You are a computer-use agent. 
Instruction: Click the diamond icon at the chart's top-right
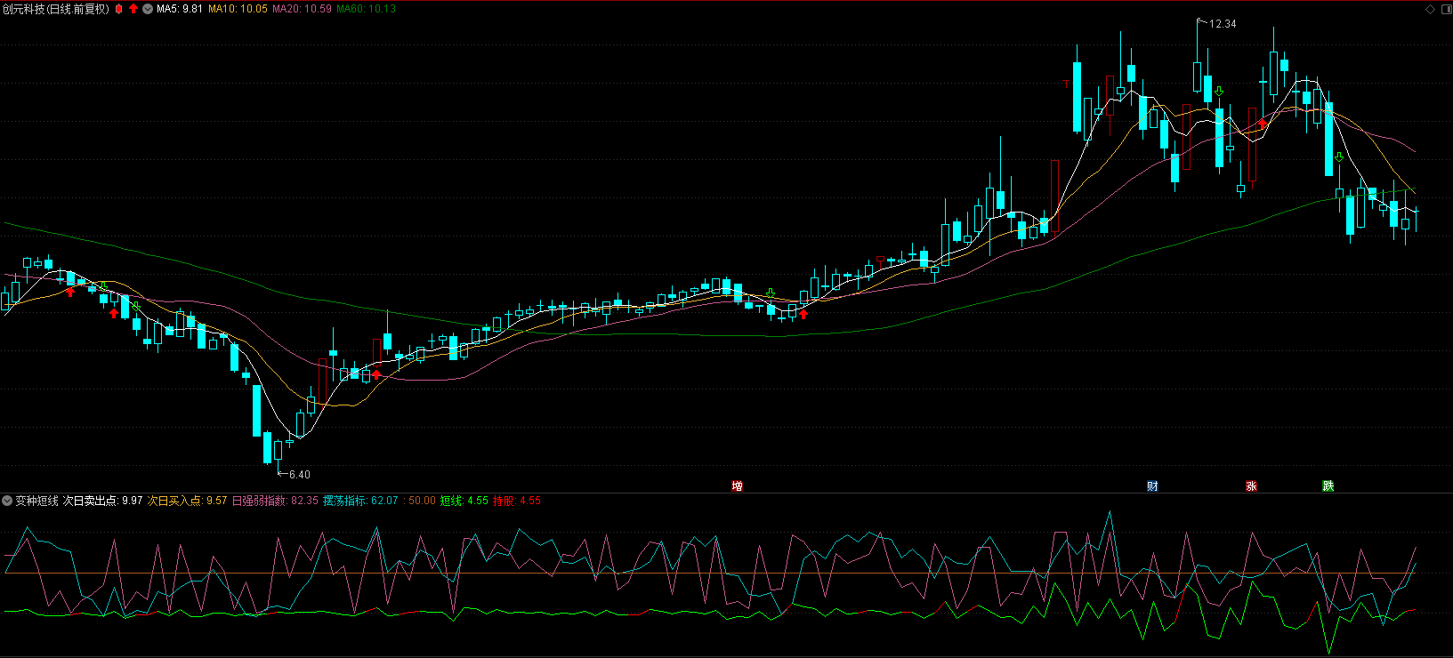tap(1431, 9)
